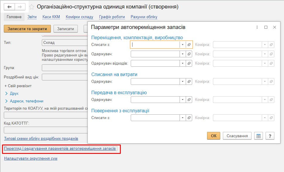This screenshot has width=284, height=172.
Task: Click the forward arrow navigation button
Action: pos(20,7)
